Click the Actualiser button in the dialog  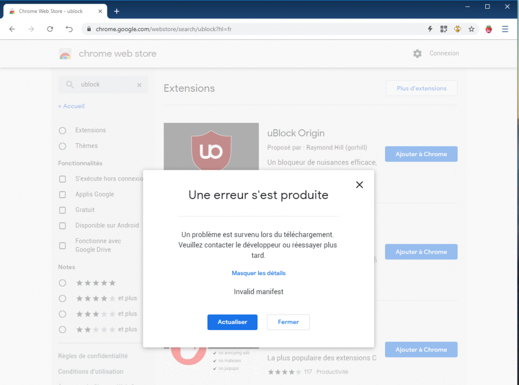pos(232,322)
